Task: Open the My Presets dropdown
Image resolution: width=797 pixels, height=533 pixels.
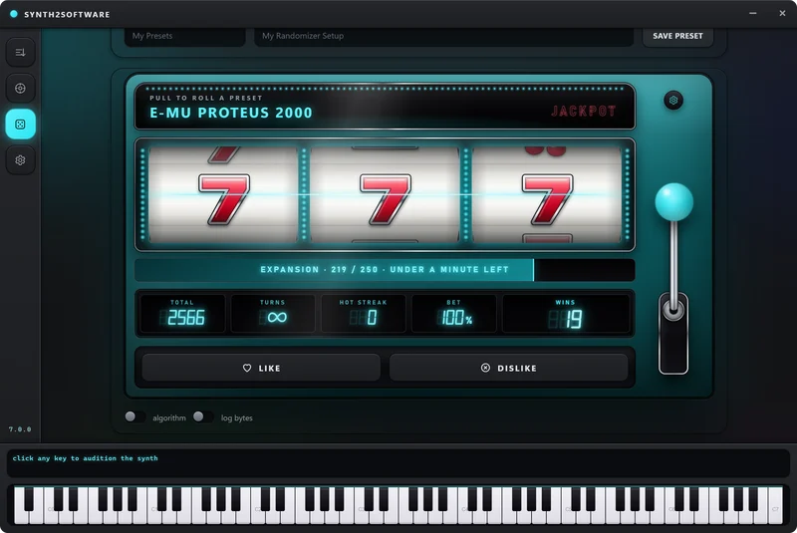Action: pos(185,36)
